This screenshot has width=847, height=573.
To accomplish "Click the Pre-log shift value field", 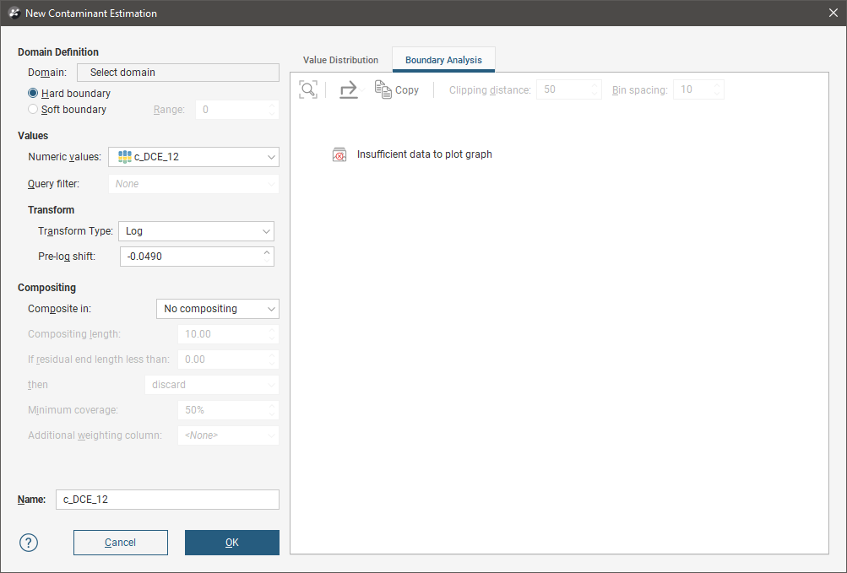I will 190,257.
